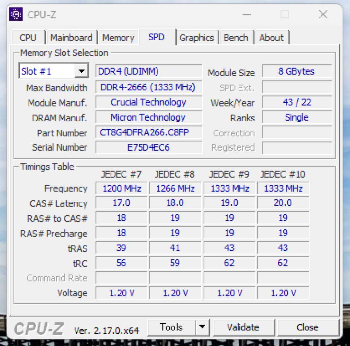Click the JEDEC #7 column header
The image size is (350, 346).
121,174
